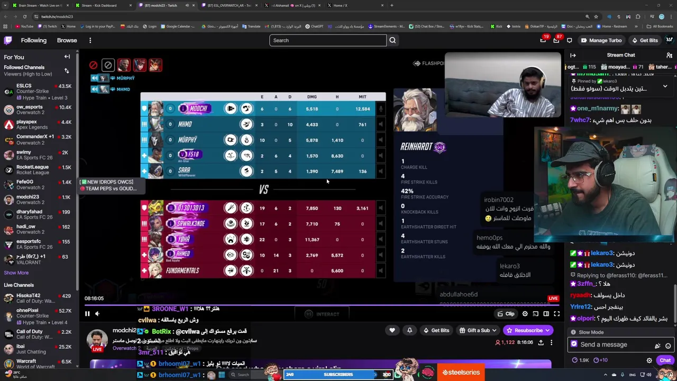Open HisokaT42 live channel
Viewport: 677px width, 381px height.
38,298
